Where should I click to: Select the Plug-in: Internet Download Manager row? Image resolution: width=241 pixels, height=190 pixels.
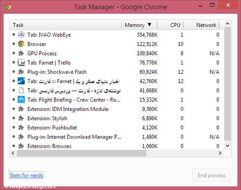117,137
